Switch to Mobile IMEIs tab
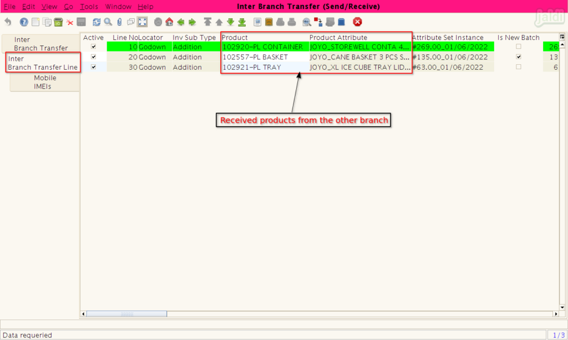The width and height of the screenshot is (568, 340). 45,82
